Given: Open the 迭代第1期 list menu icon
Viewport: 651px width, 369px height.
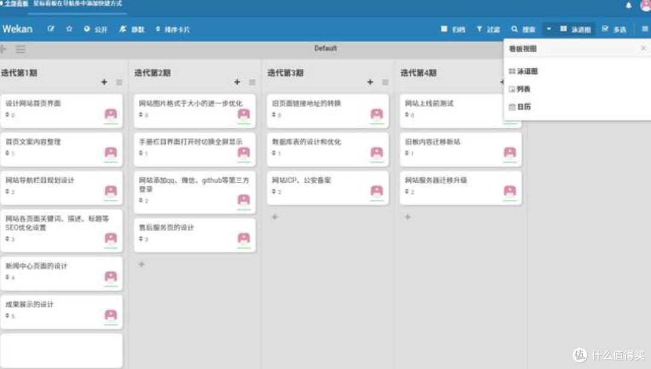Looking at the screenshot, I should click(119, 82).
